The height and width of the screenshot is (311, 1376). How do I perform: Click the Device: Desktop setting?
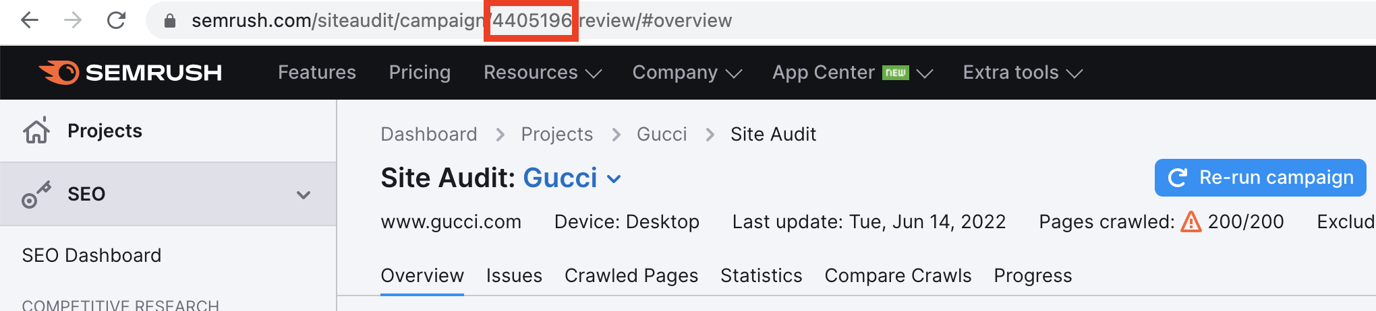pos(627,221)
